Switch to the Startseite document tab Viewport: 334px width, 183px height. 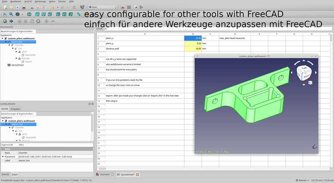coord(105,175)
